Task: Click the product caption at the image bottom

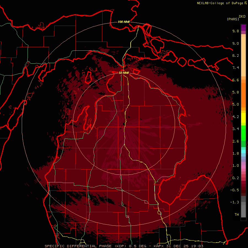Action: (124, 246)
